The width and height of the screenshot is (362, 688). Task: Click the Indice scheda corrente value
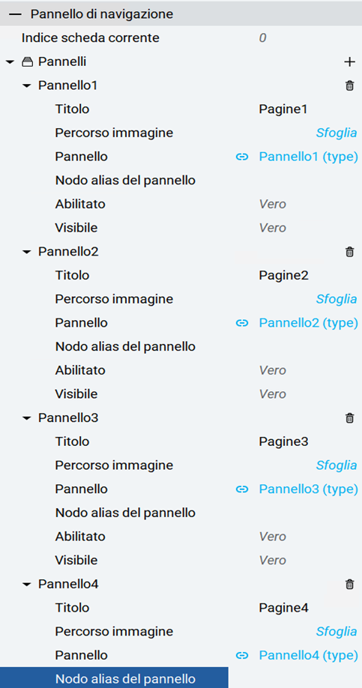coord(262,38)
